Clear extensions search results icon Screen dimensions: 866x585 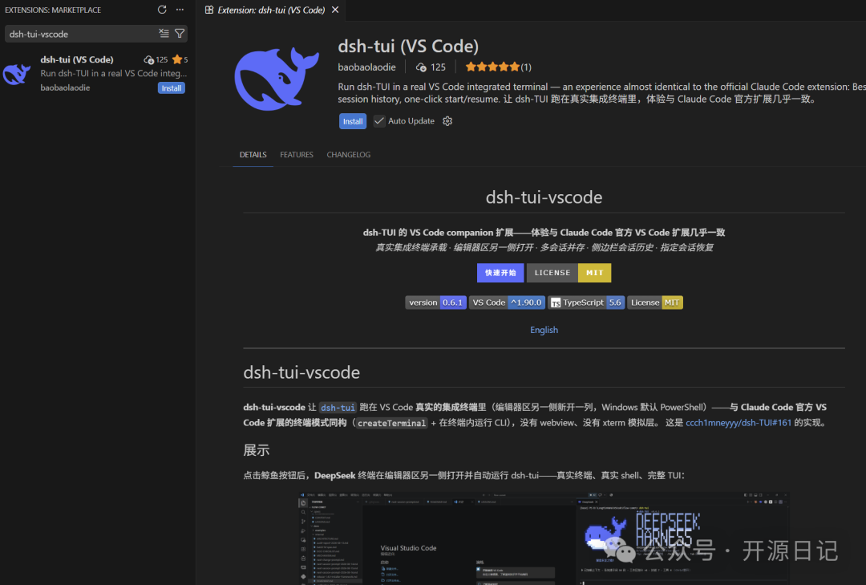pyautogui.click(x=164, y=33)
